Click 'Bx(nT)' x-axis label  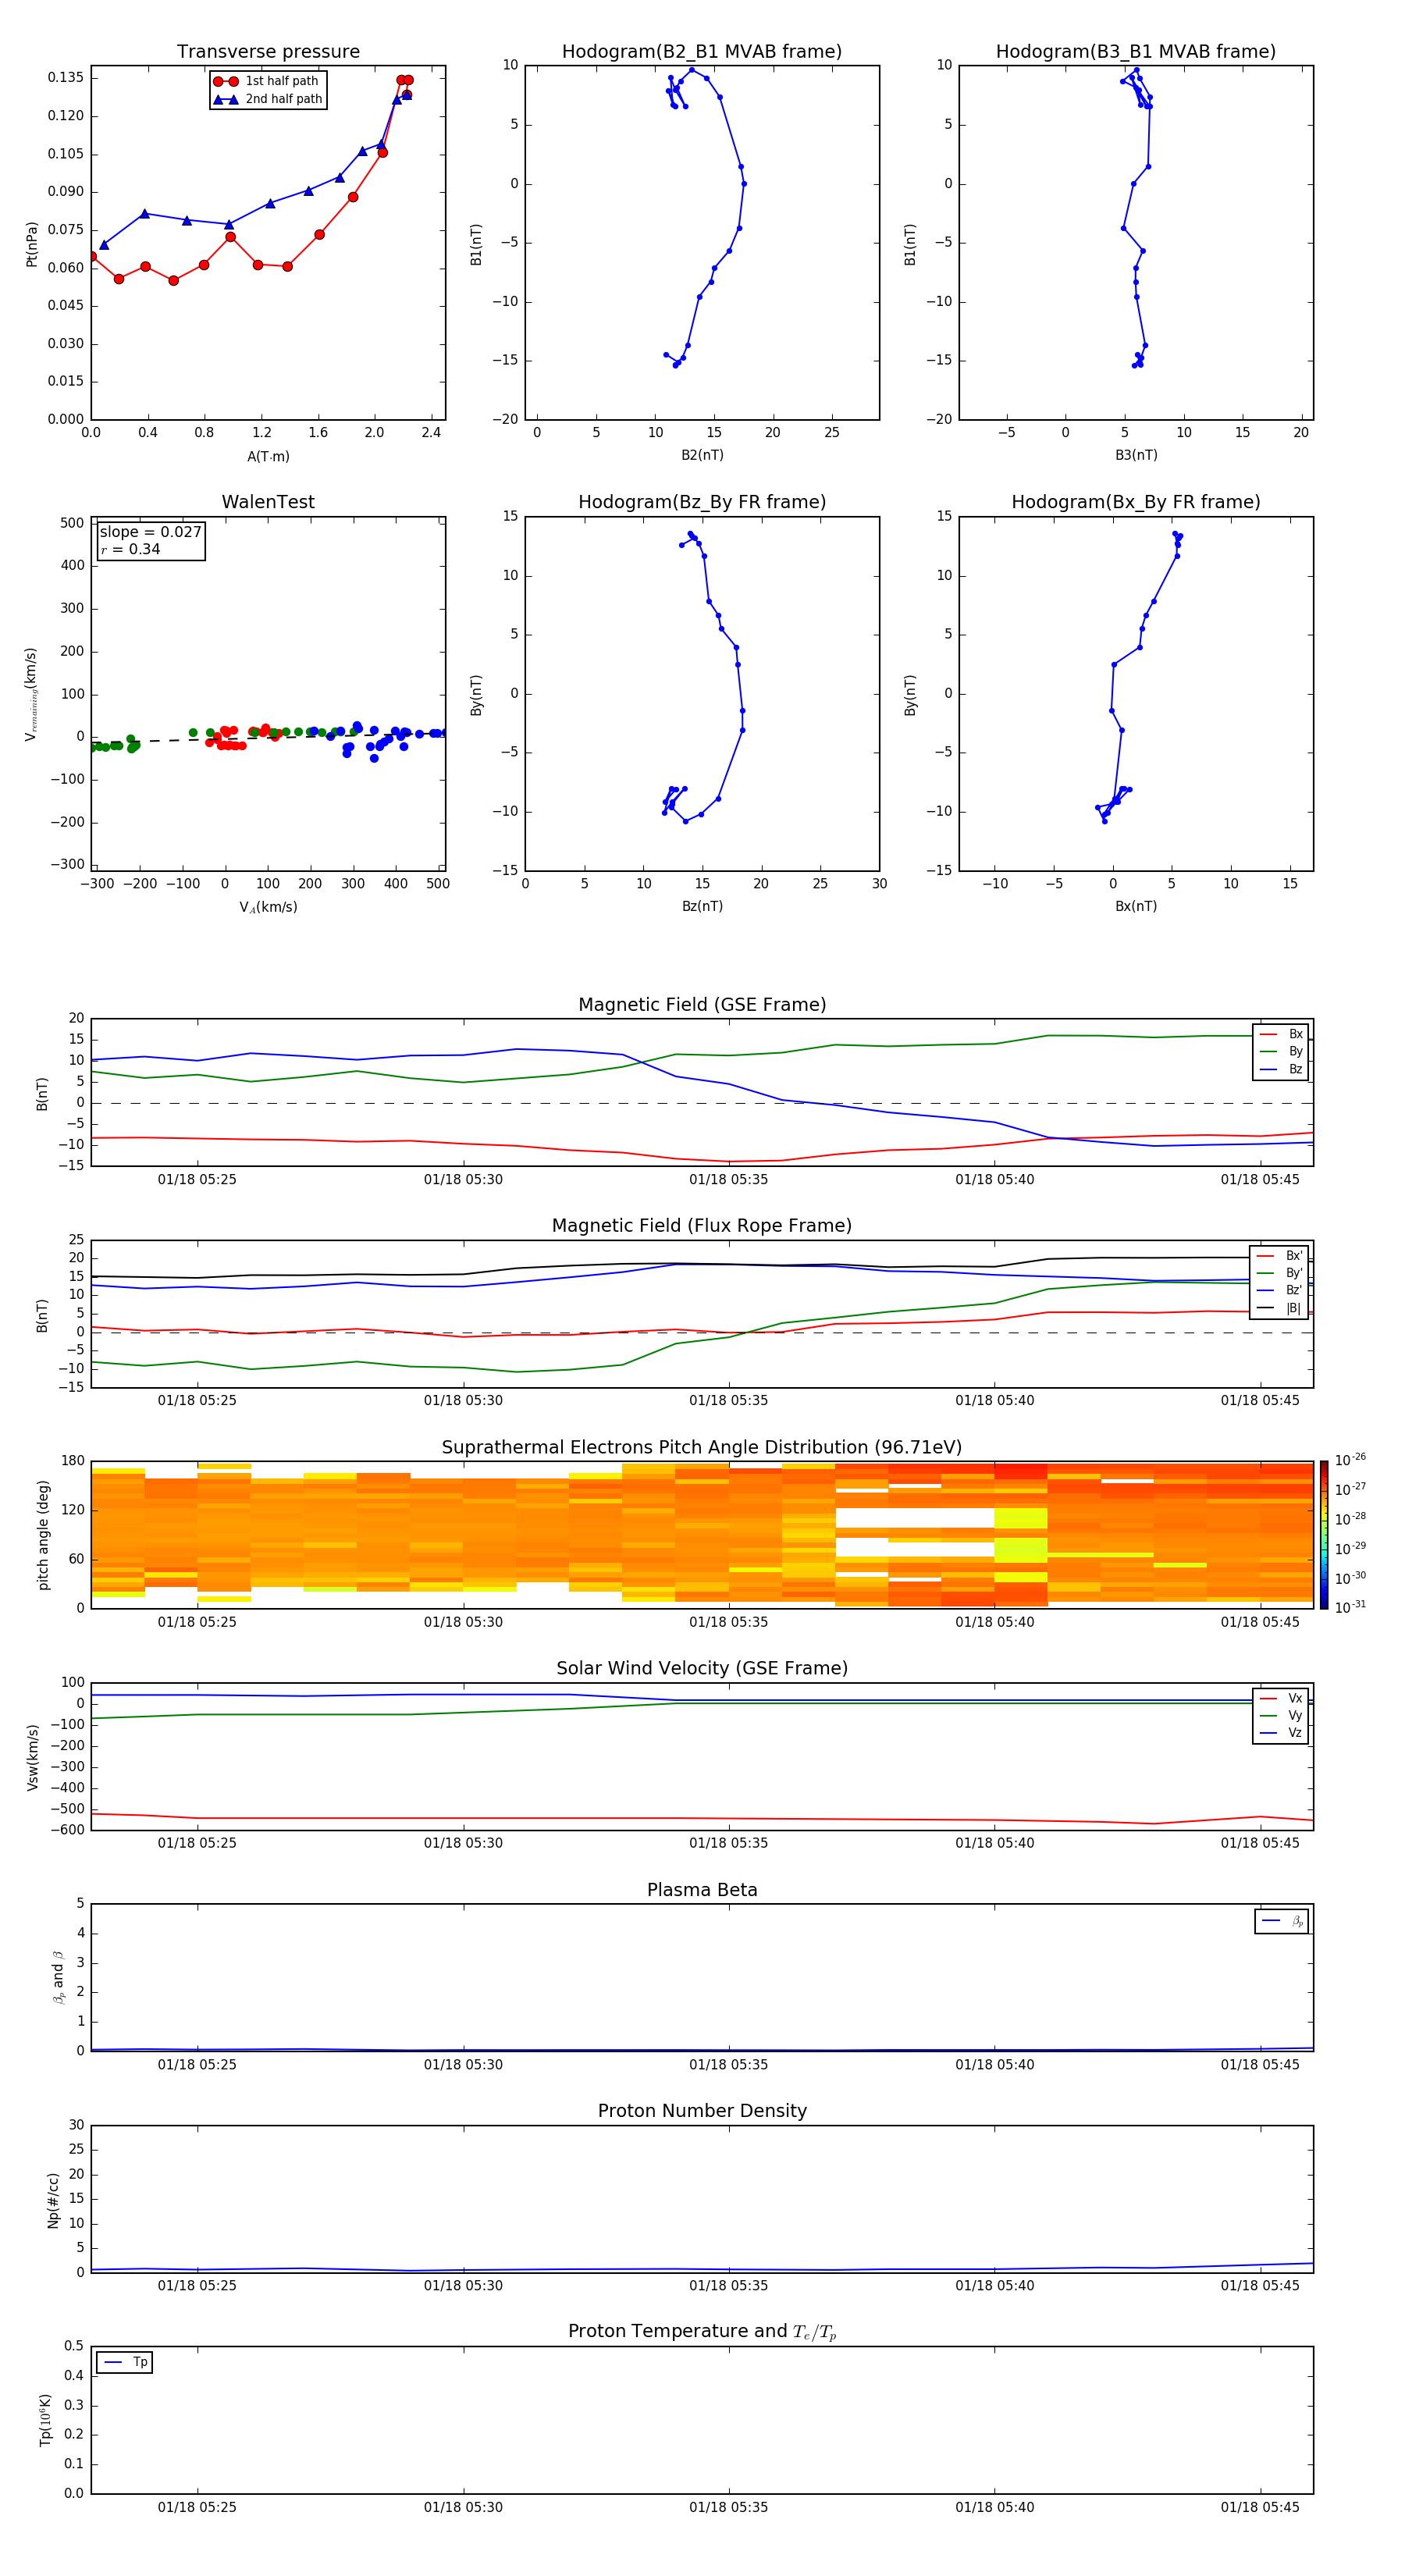1136,906
